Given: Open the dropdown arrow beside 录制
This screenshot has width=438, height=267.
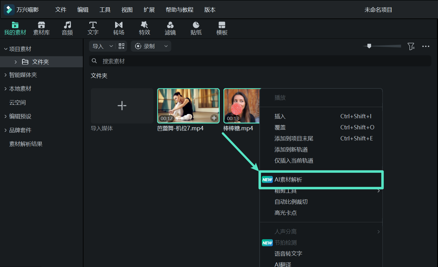Looking at the screenshot, I should click(166, 46).
